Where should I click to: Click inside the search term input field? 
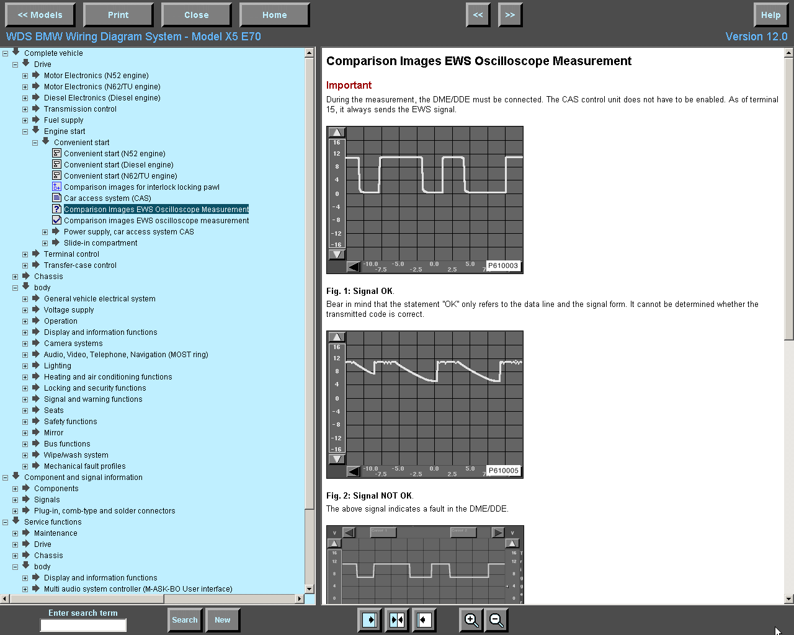click(83, 625)
